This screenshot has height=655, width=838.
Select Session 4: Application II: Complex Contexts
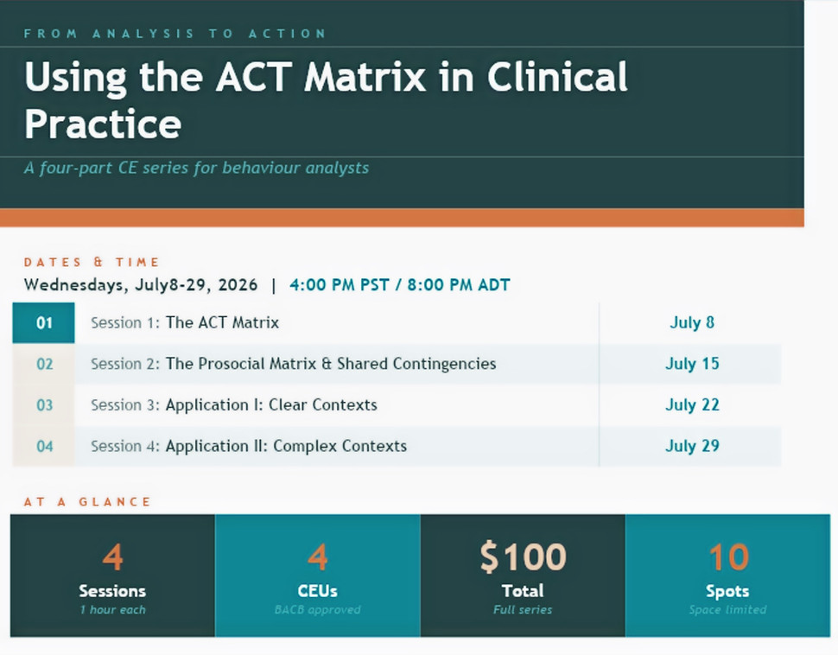click(249, 447)
